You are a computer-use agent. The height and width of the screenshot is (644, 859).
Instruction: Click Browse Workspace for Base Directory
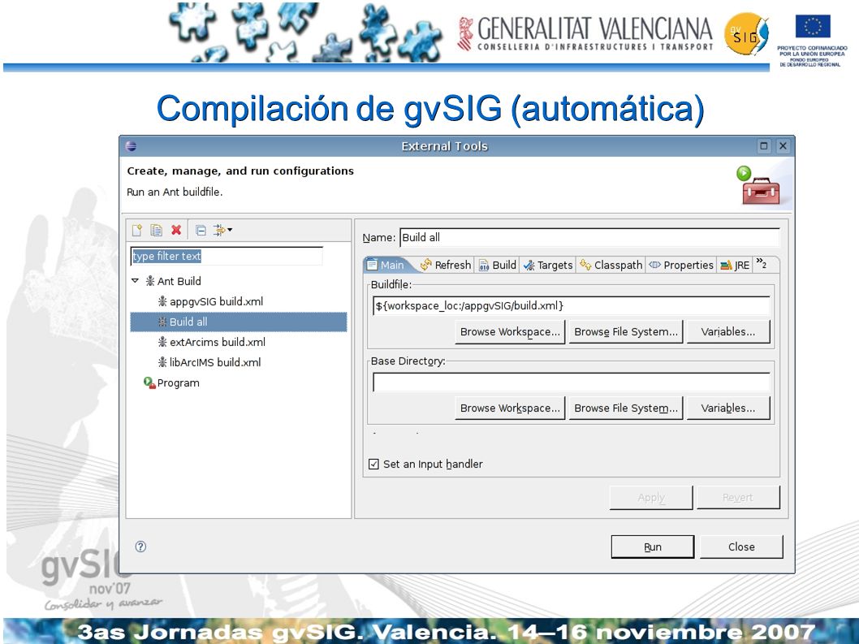[x=510, y=408]
